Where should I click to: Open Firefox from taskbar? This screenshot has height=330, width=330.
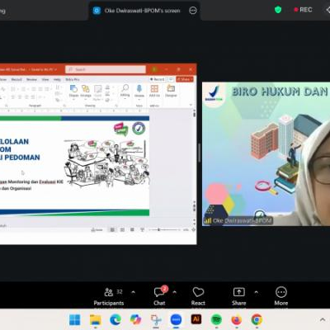point(237,320)
